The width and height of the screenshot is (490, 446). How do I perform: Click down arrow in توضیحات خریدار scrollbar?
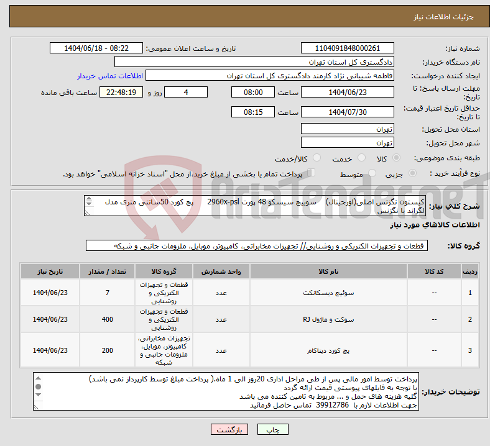pyautogui.click(x=38, y=395)
